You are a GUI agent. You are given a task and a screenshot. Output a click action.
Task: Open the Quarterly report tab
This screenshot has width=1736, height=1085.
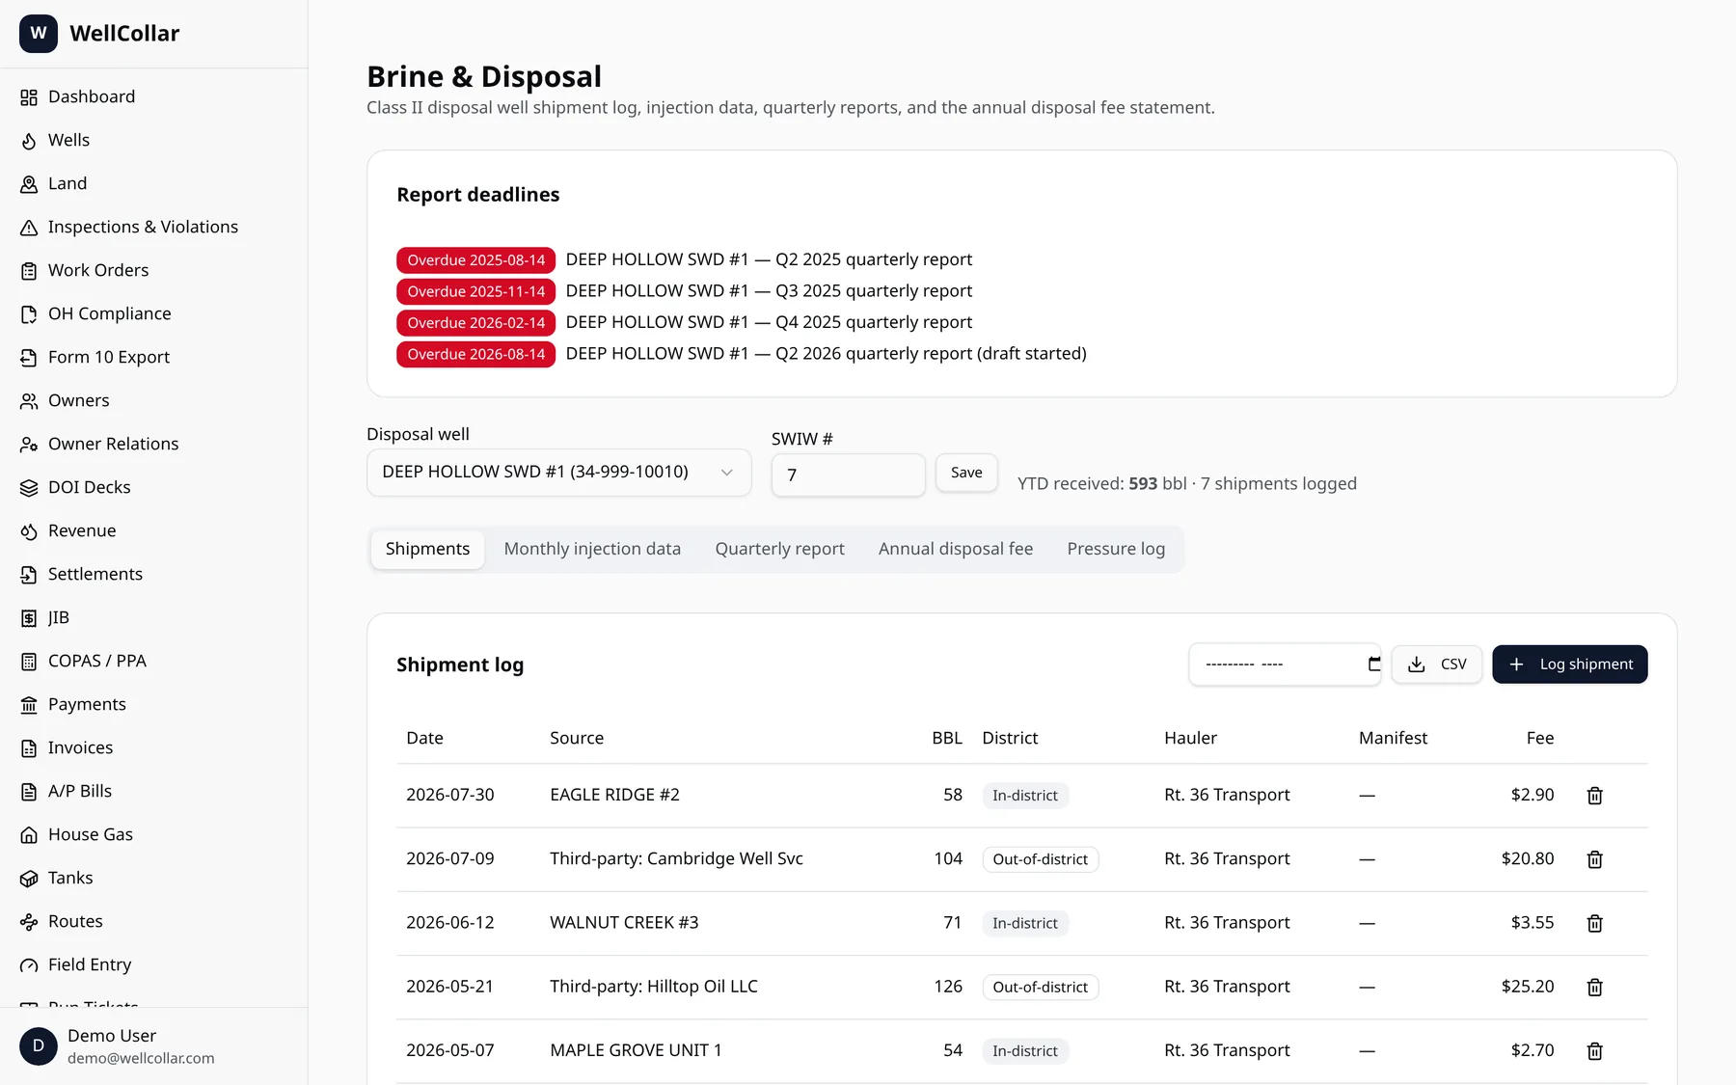779,549
